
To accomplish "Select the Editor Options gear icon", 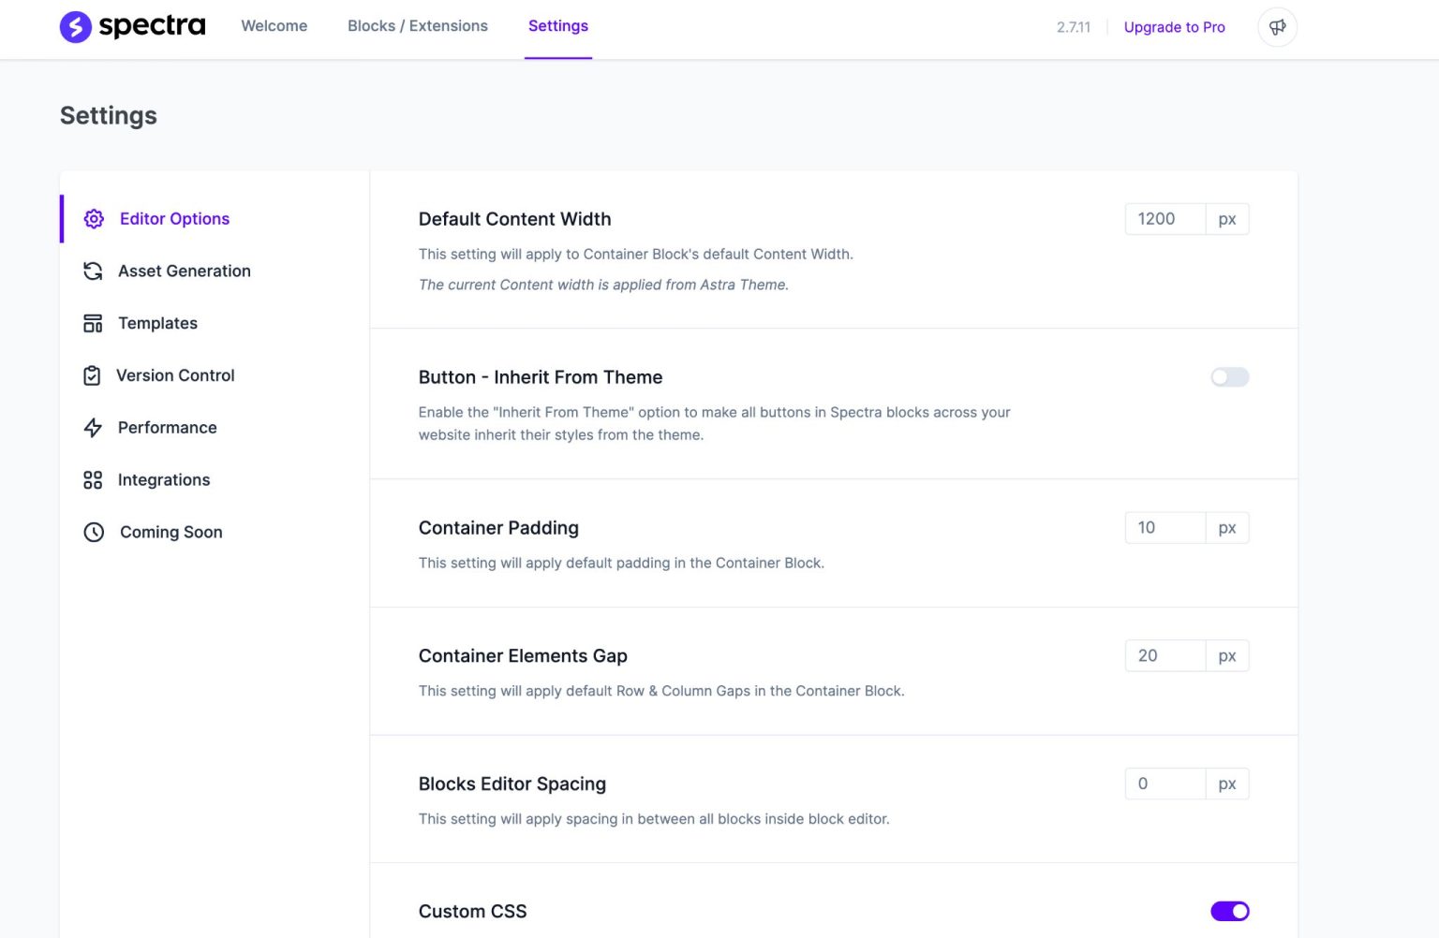I will pos(94,219).
